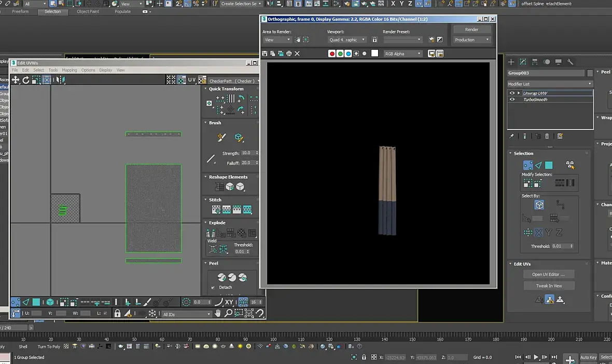612x364 pixels.
Task: Click the zoom magnifier in UV editor
Action: click(x=229, y=313)
